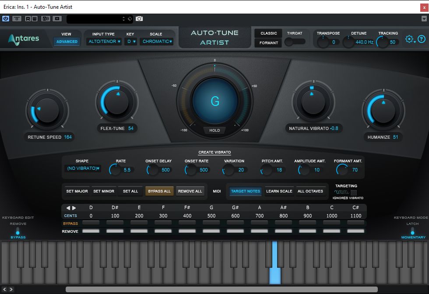This screenshot has width=429, height=294.
Task: Close the Auto-Tune Artist plugin window
Action: pyautogui.click(x=424, y=7)
